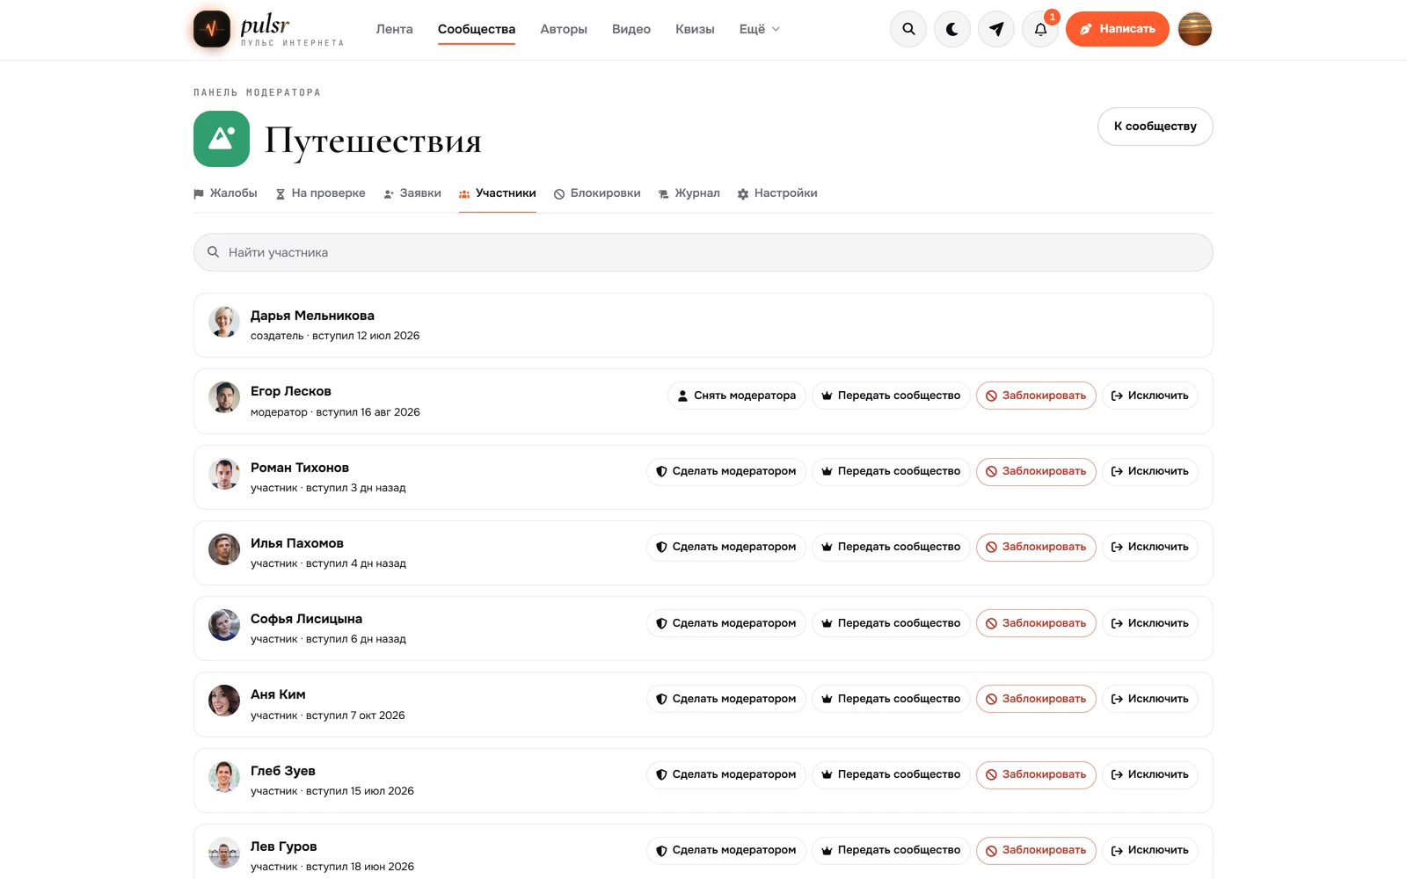Focus the Найти участника search field
The height and width of the screenshot is (879, 1407).
coord(703,252)
